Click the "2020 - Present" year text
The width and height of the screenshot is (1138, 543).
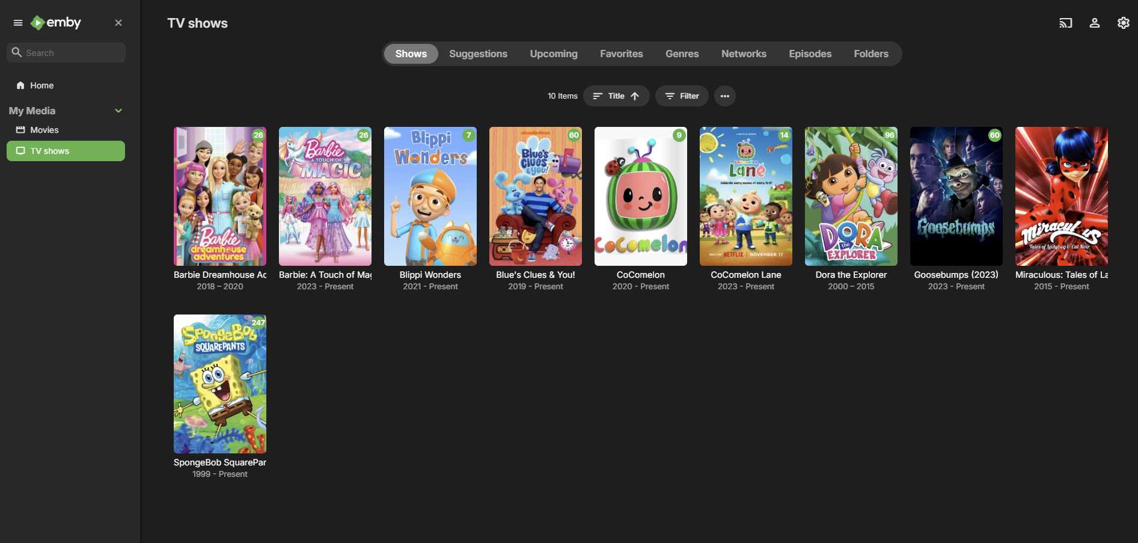point(641,287)
